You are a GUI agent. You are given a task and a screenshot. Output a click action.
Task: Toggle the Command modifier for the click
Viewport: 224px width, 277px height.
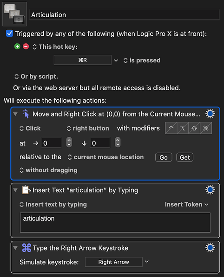206,128
